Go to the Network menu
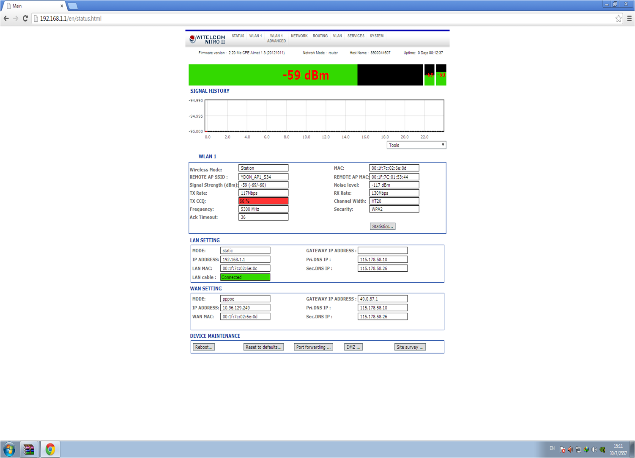 [299, 36]
